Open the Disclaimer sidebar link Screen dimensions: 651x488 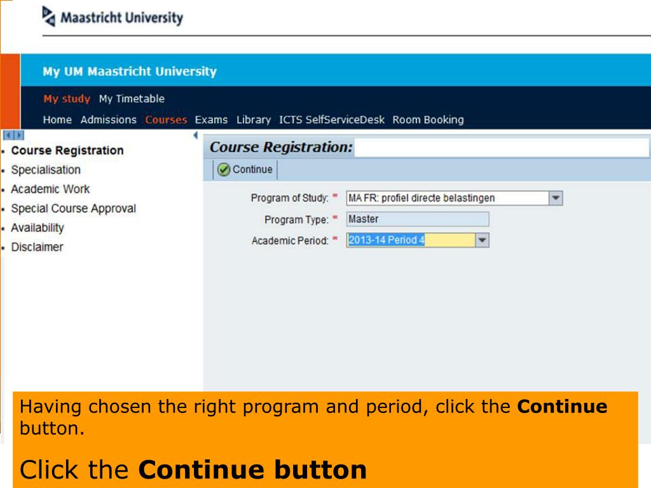[x=37, y=247]
